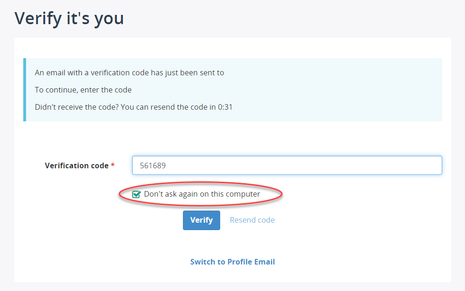Click the blue left border of info box
The image size is (465, 291).
click(25, 90)
